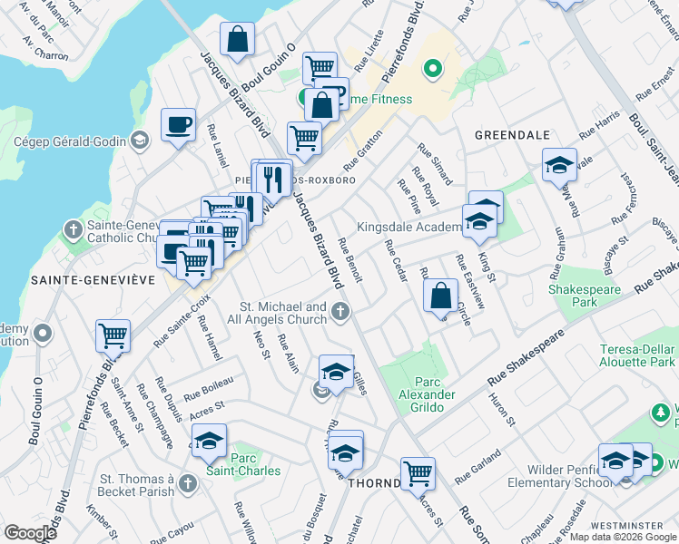Image resolution: width=679 pixels, height=544 pixels.
Task: Open the green pin east of Pierrefonds Blvd
Action: pos(432,69)
